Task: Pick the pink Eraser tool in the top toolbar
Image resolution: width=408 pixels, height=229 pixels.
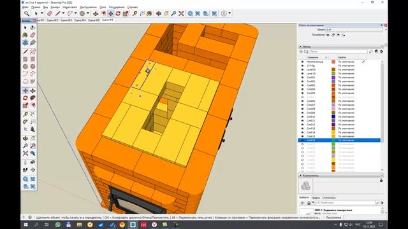Action: click(50, 13)
